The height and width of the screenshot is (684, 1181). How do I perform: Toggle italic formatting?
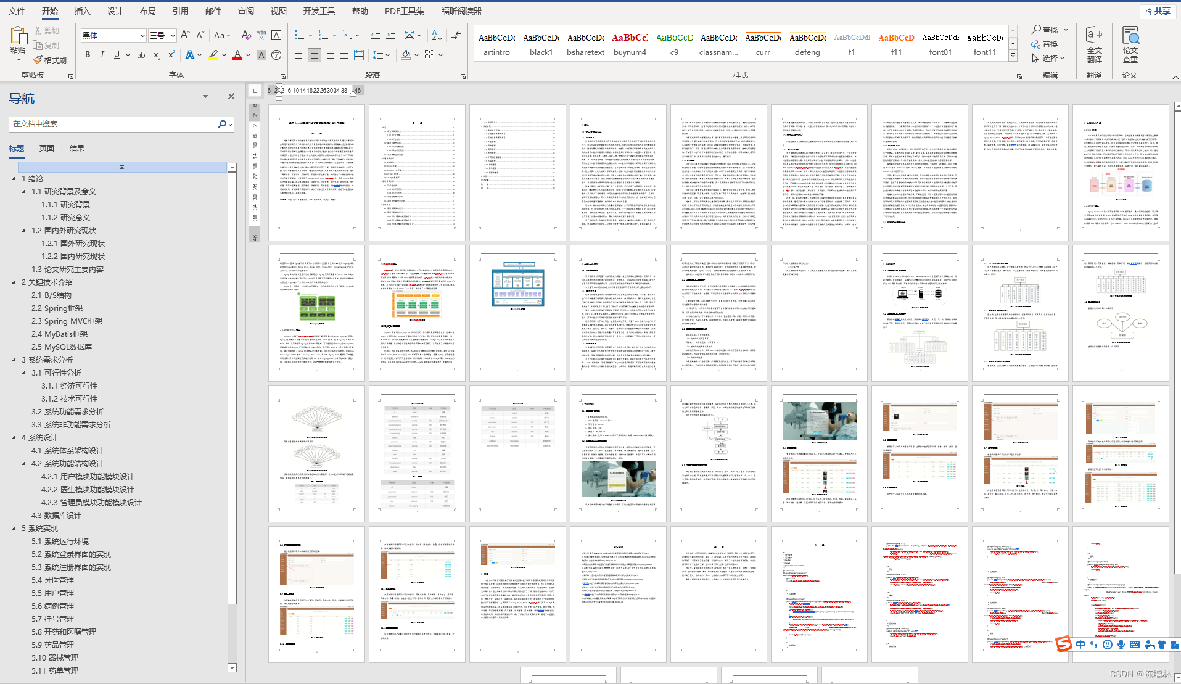(102, 55)
